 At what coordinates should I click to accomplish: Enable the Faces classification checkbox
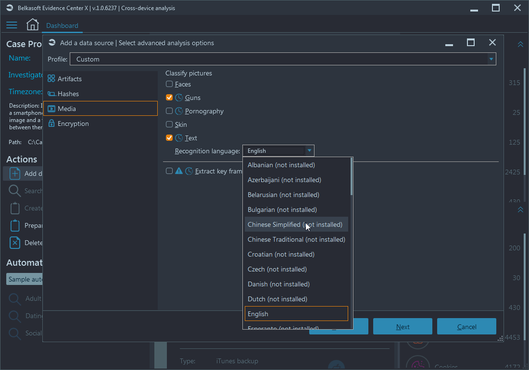169,84
